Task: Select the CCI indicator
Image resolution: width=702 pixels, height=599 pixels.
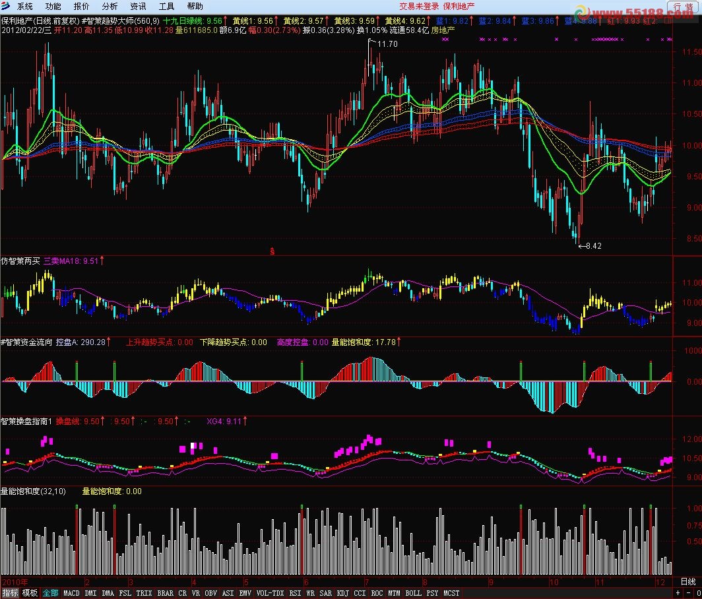Action: (x=360, y=592)
